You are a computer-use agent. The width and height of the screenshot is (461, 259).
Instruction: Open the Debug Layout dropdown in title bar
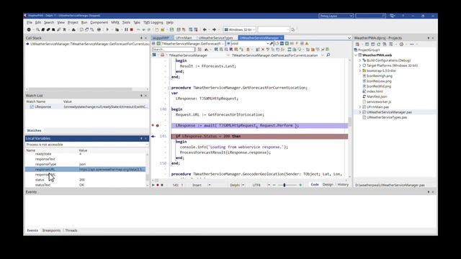(x=336, y=16)
